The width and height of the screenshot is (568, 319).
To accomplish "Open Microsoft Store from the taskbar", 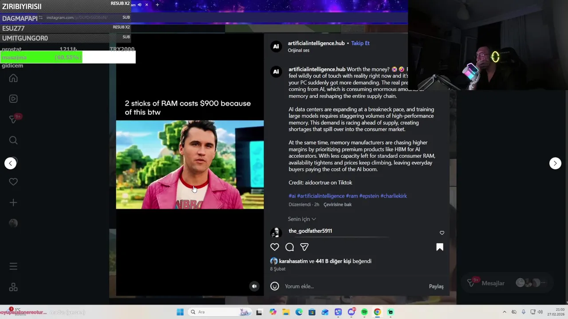I will pyautogui.click(x=312, y=312).
